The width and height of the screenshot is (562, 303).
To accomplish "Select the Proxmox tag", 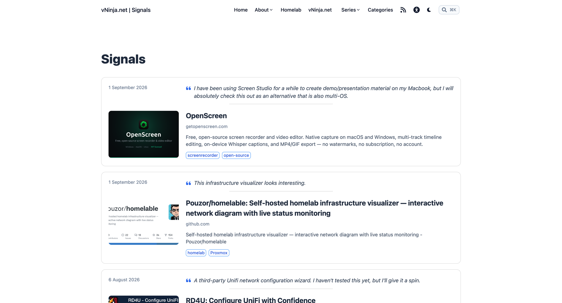I will click(219, 253).
